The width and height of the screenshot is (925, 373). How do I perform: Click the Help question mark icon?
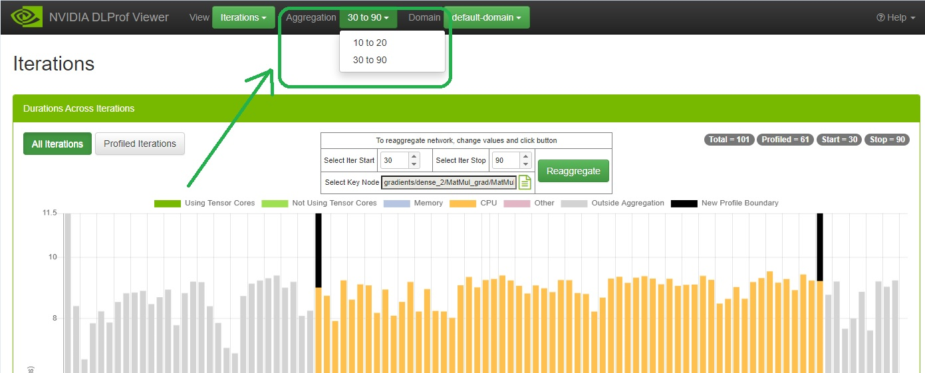(881, 18)
